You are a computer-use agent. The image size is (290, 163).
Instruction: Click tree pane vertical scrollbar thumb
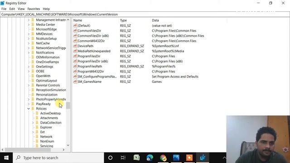coord(68,105)
